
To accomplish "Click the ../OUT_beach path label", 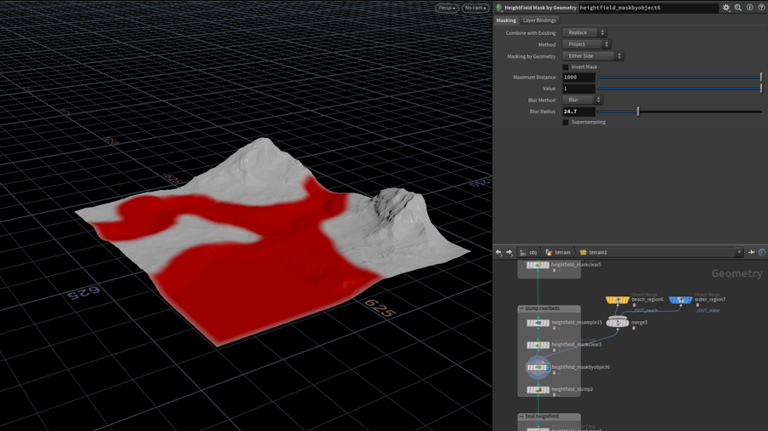I will pos(645,310).
